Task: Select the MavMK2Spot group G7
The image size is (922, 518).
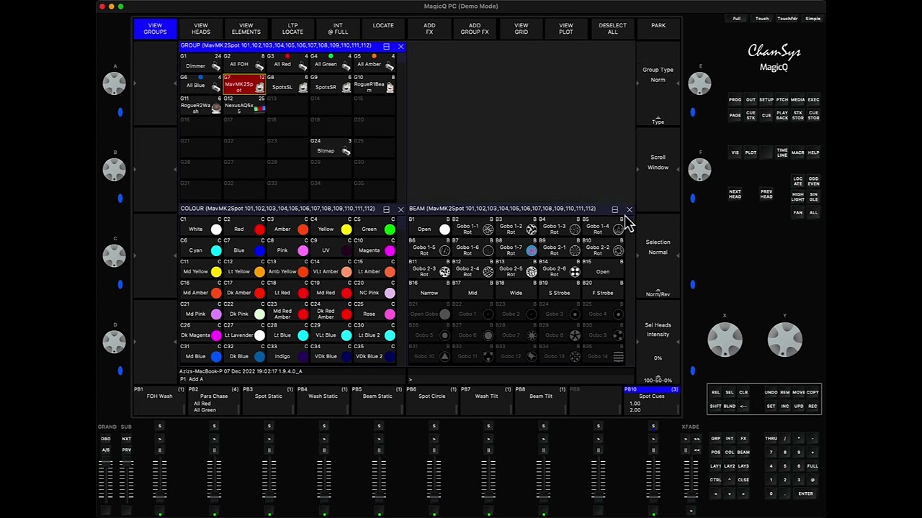Action: click(x=244, y=84)
